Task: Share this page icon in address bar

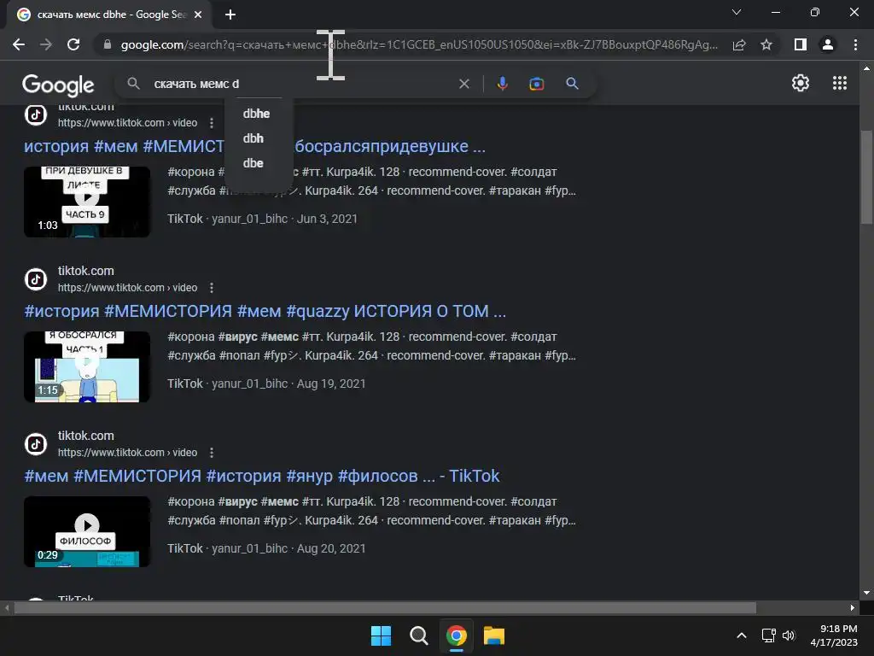Action: click(x=739, y=44)
